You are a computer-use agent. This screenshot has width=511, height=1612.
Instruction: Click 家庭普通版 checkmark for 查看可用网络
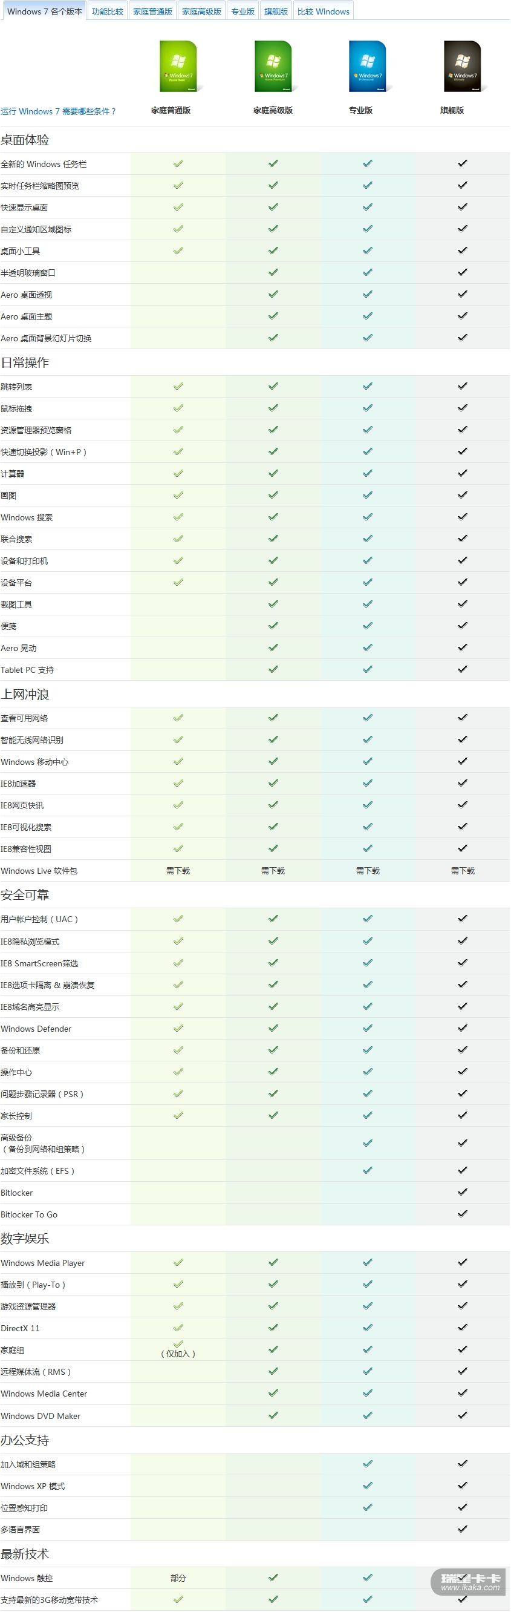178,718
